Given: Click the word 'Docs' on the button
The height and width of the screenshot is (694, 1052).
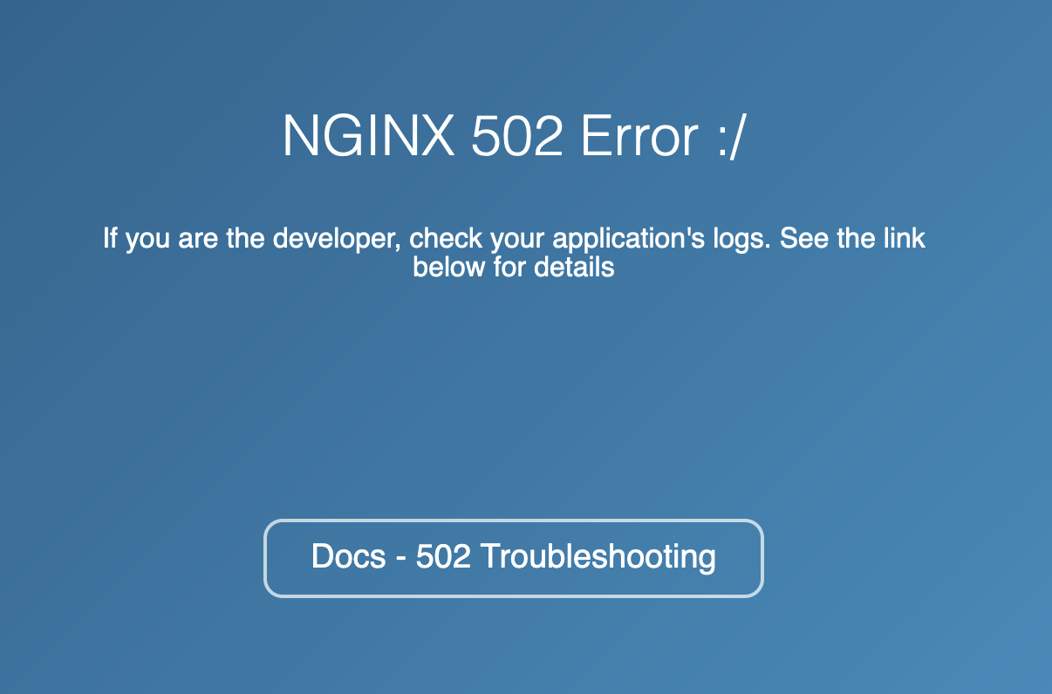Looking at the screenshot, I should pyautogui.click(x=348, y=556).
